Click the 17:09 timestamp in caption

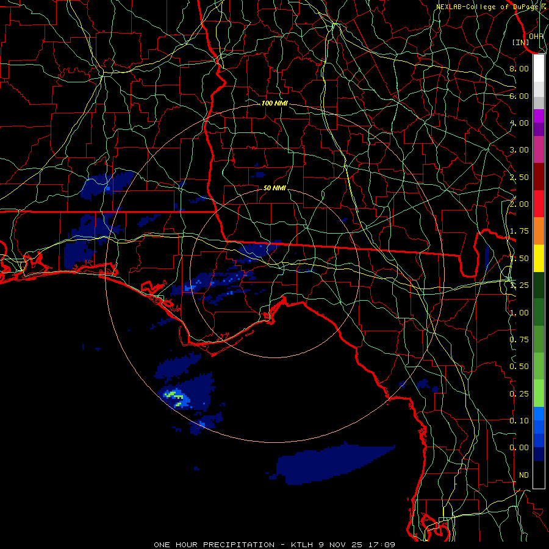(382, 545)
